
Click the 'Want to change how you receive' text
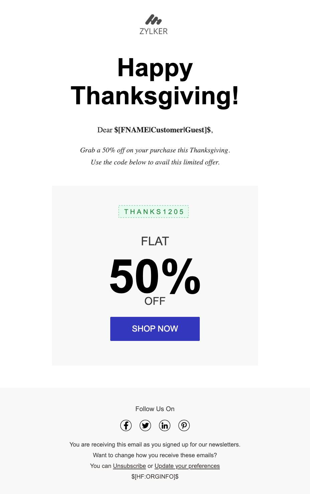pyautogui.click(x=155, y=455)
